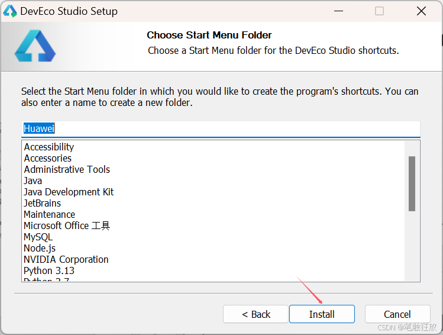The width and height of the screenshot is (443, 335).
Task: Go back with the < Back button
Action: (x=256, y=314)
